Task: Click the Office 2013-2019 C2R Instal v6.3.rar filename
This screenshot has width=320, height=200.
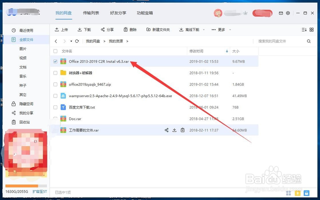Action: (x=99, y=61)
